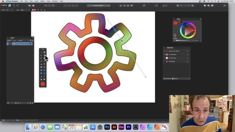
Task: Open the document title dropdown in toolbar
Action: 99,5
